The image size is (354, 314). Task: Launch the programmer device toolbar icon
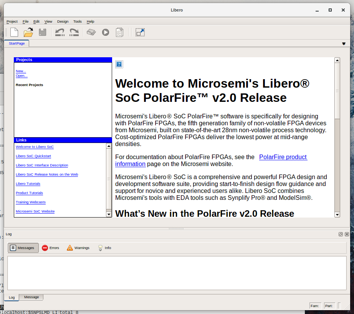91,32
